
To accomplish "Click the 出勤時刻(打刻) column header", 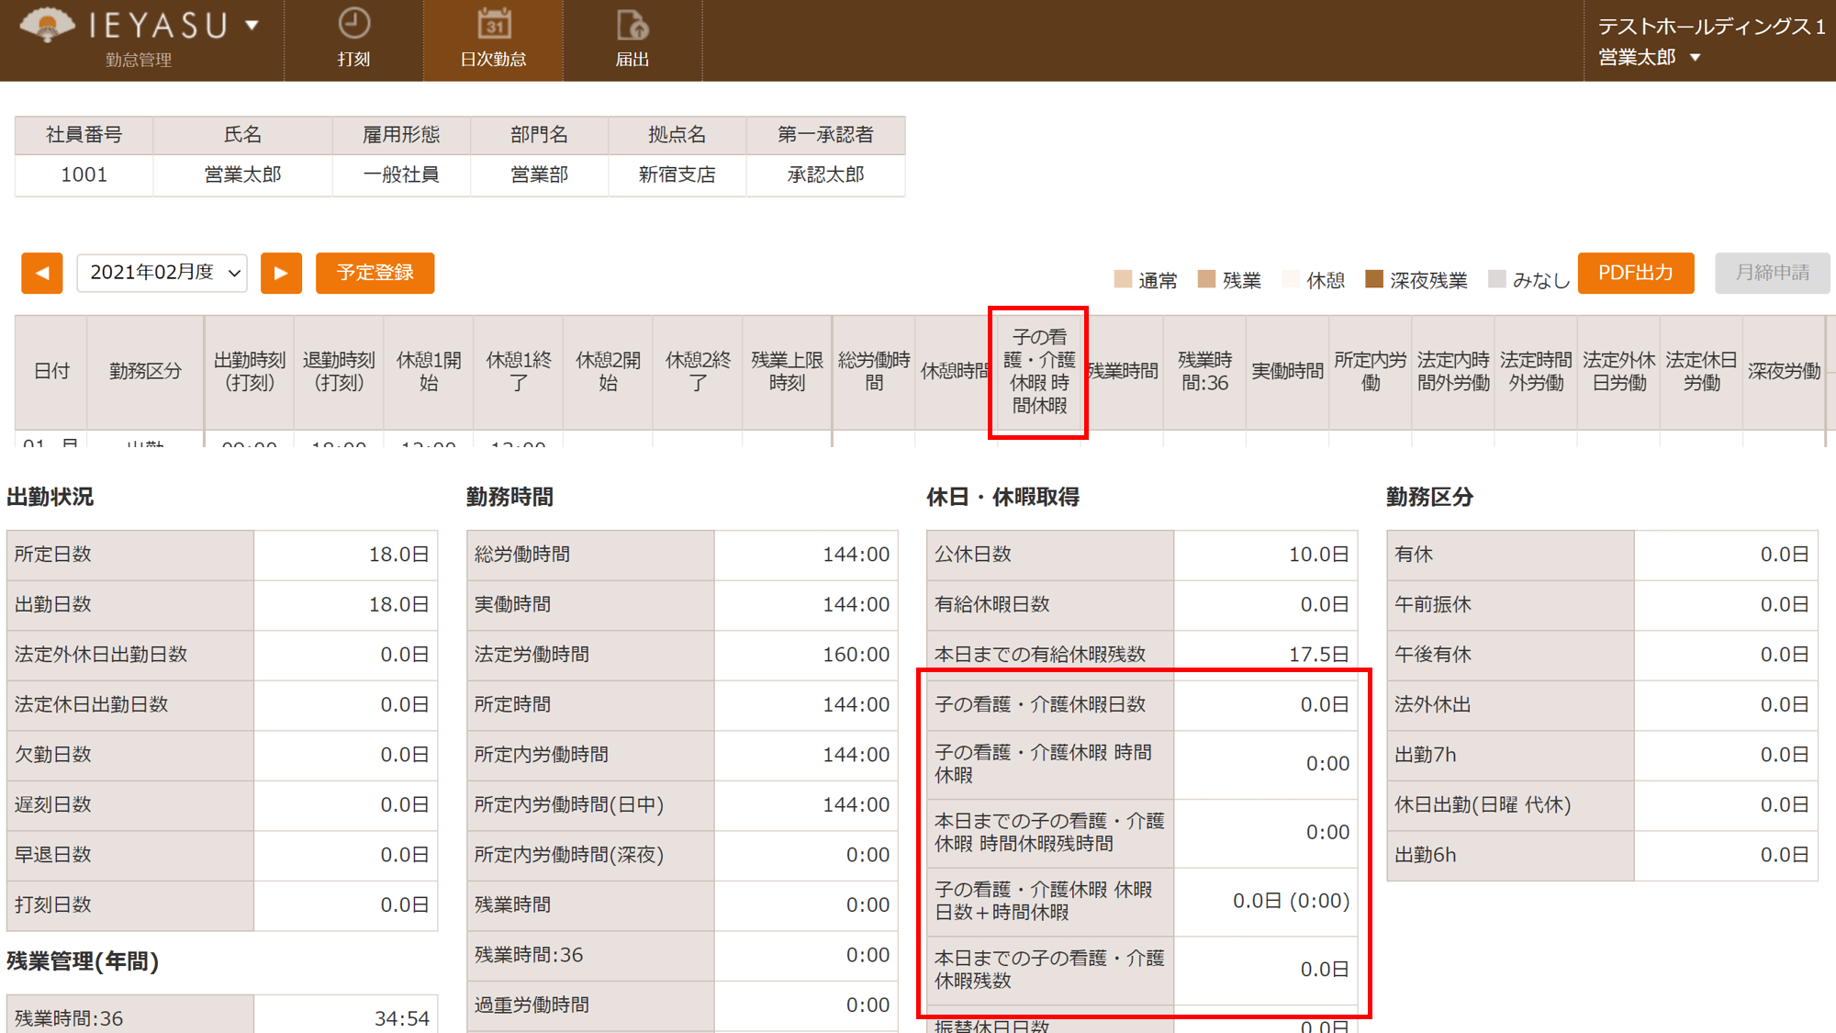I will click(x=250, y=371).
